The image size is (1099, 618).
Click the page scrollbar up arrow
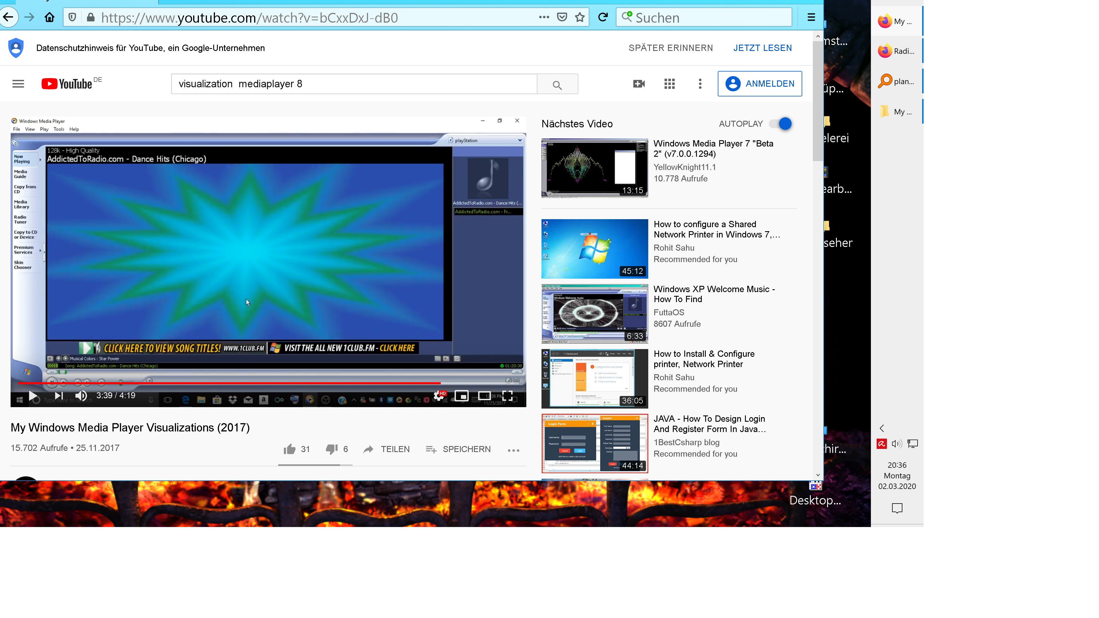[818, 37]
